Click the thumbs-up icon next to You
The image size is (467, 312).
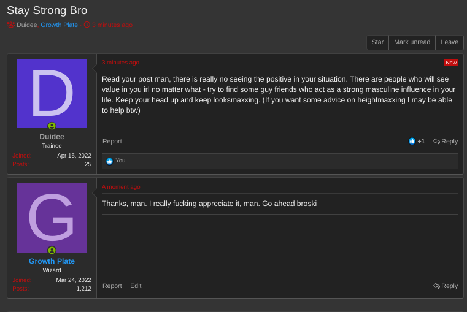110,161
